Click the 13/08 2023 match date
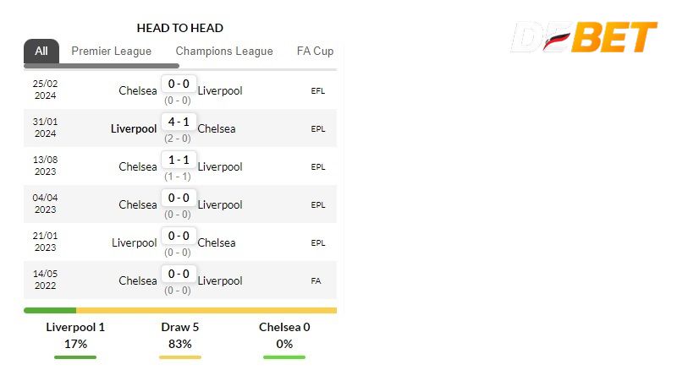 point(45,166)
